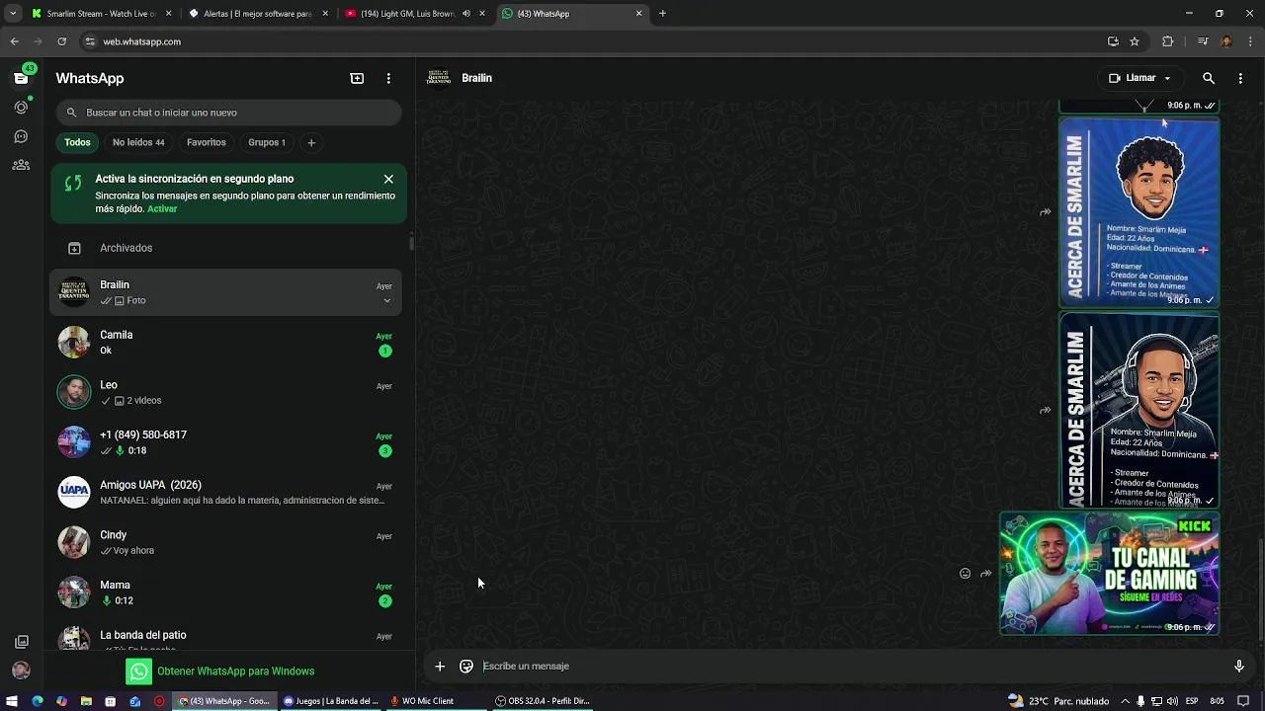Screen dimensions: 1265x711
Task: Open the Cindy chat
Action: tap(226, 543)
